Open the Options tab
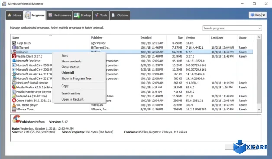 pyautogui.click(x=120, y=15)
